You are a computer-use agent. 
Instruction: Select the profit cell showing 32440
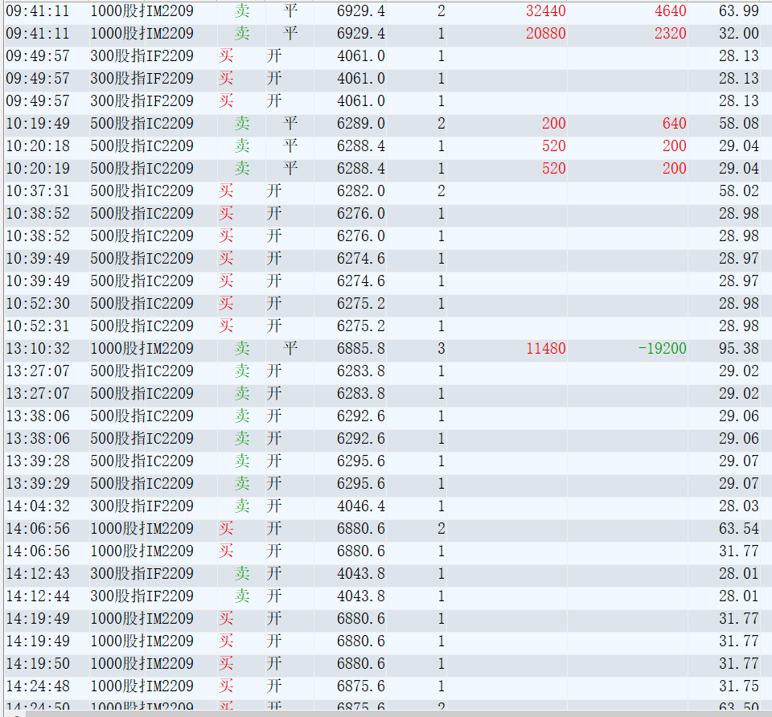click(545, 10)
